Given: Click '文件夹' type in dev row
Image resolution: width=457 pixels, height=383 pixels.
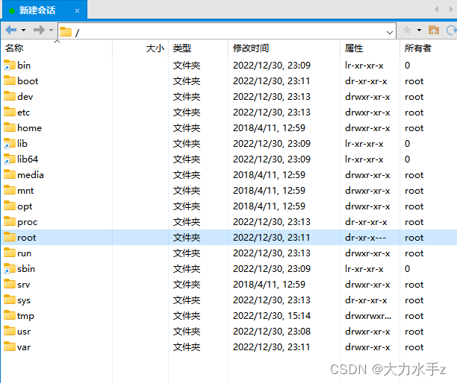Looking at the screenshot, I should point(187,97).
